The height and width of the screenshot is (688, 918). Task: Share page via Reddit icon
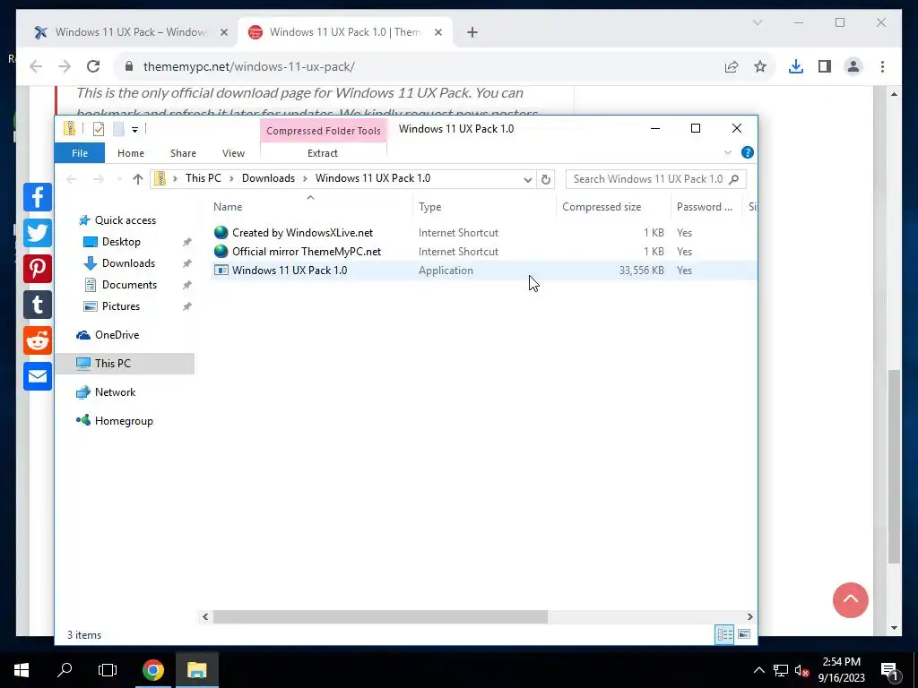[x=38, y=340]
